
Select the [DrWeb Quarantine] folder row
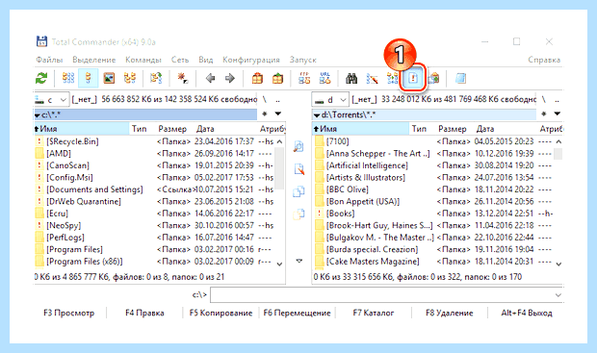(x=155, y=202)
